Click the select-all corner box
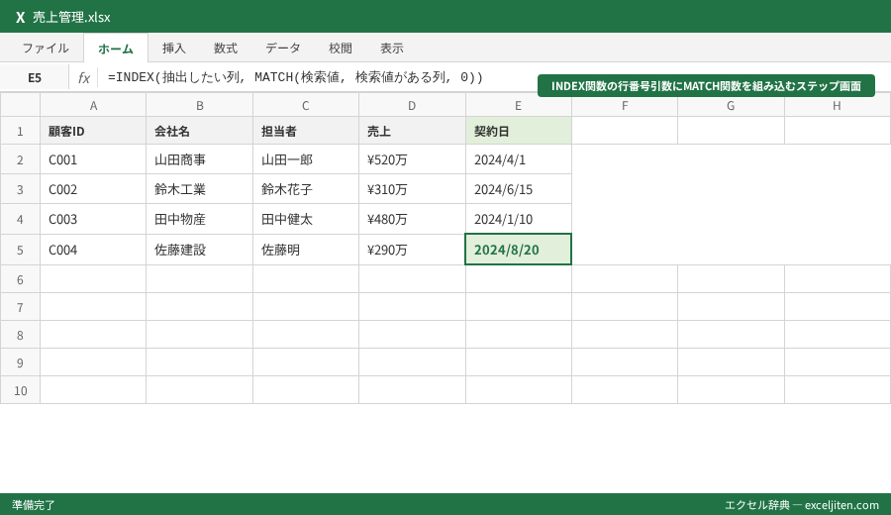The height and width of the screenshot is (515, 891). (20, 106)
